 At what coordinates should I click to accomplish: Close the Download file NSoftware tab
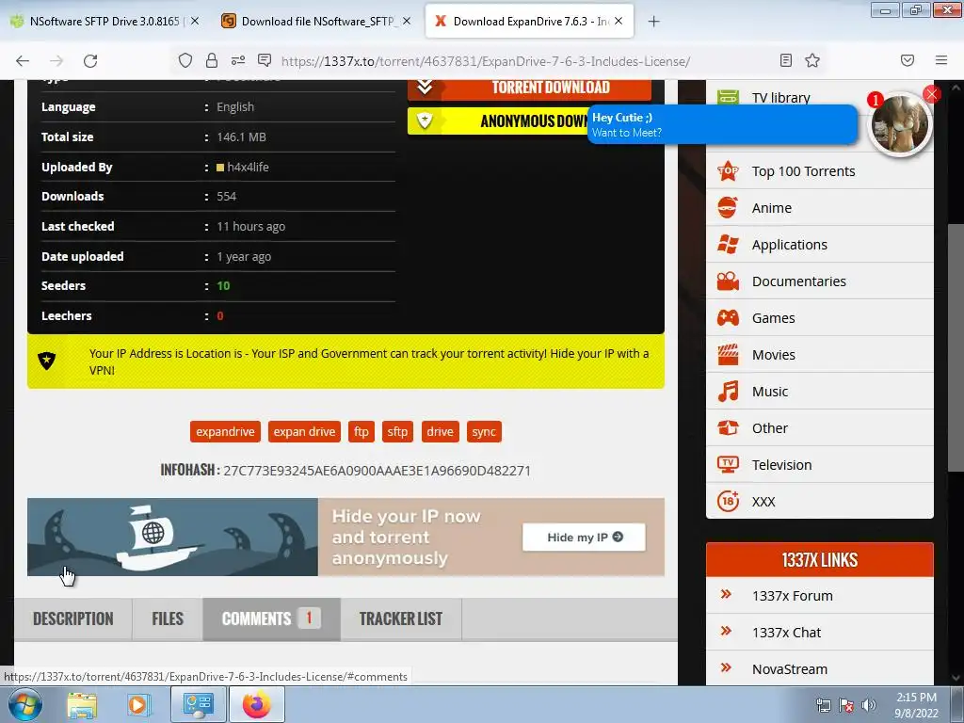point(407,21)
